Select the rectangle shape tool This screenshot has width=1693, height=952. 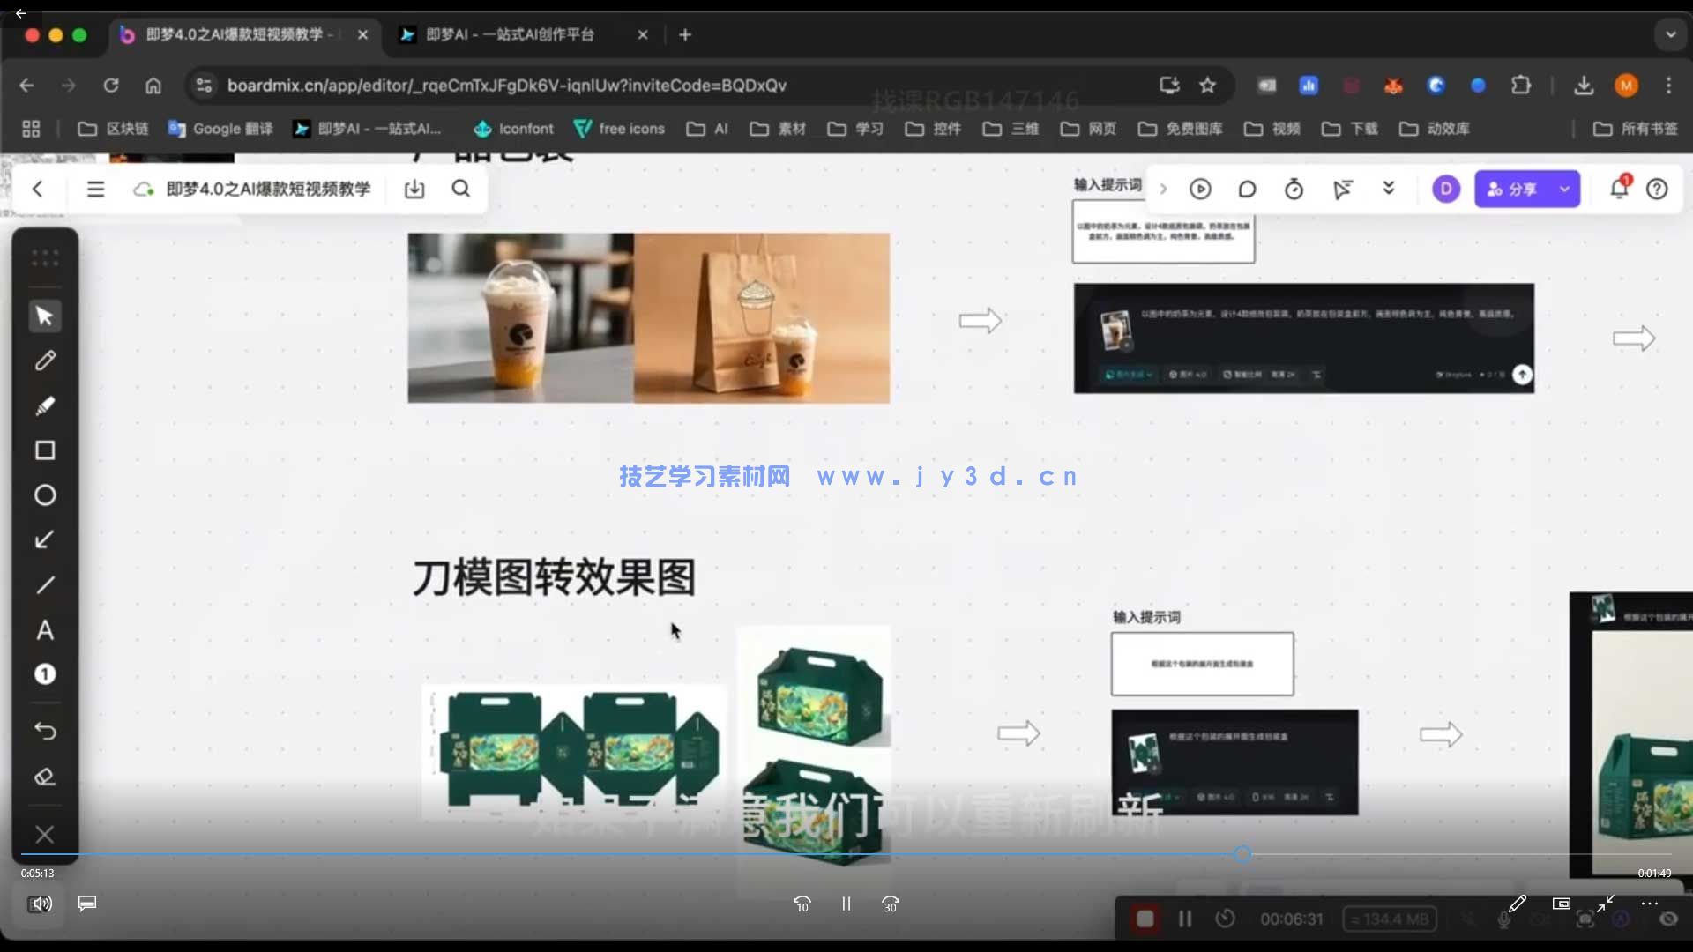point(45,450)
